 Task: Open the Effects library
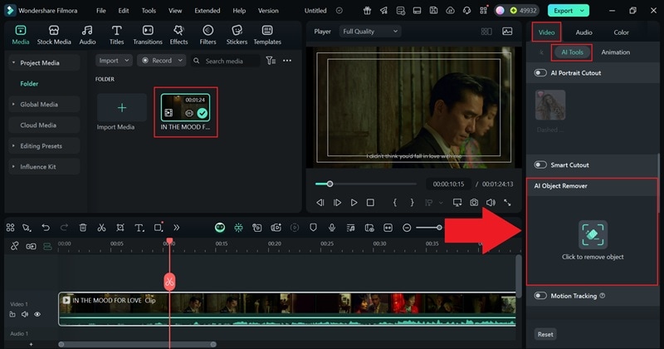tap(178, 35)
